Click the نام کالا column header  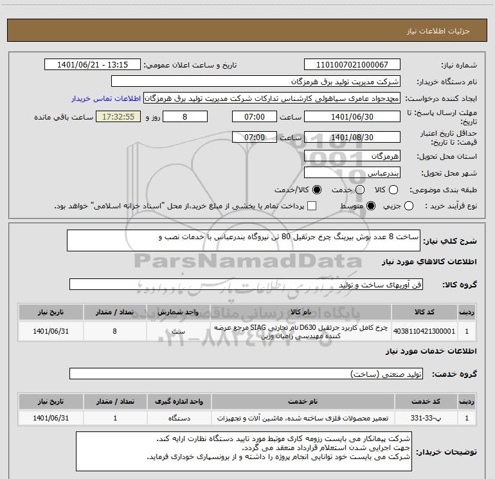click(301, 312)
